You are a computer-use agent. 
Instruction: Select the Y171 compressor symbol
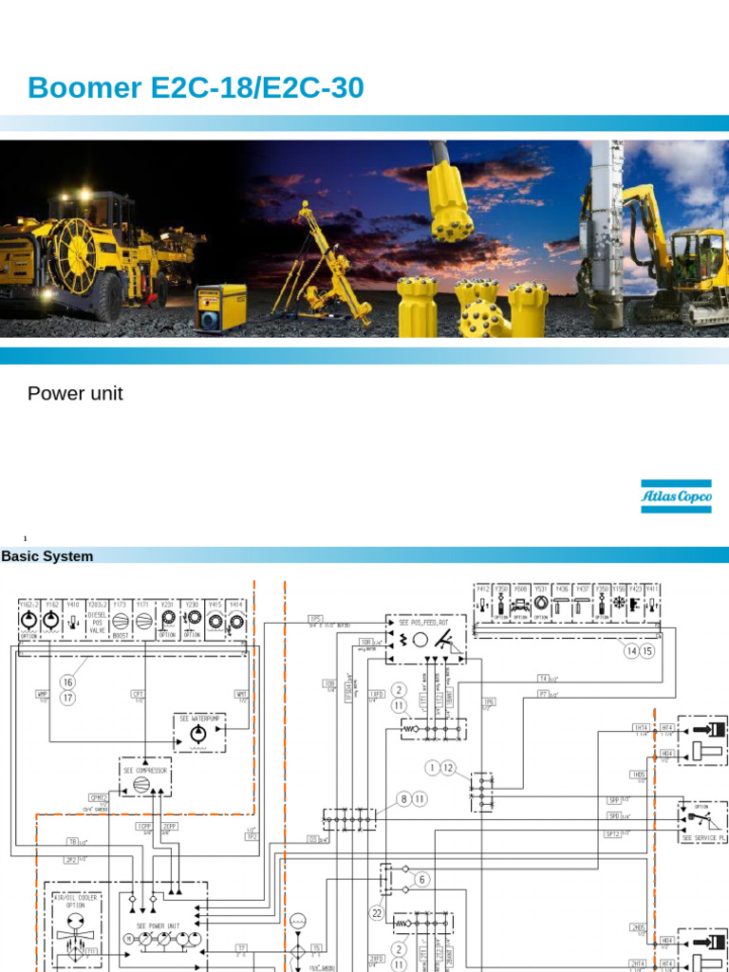(x=144, y=621)
